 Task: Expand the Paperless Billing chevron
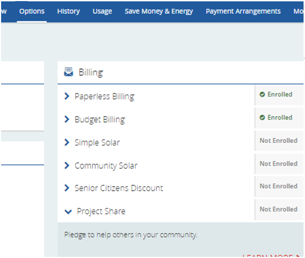click(67, 96)
